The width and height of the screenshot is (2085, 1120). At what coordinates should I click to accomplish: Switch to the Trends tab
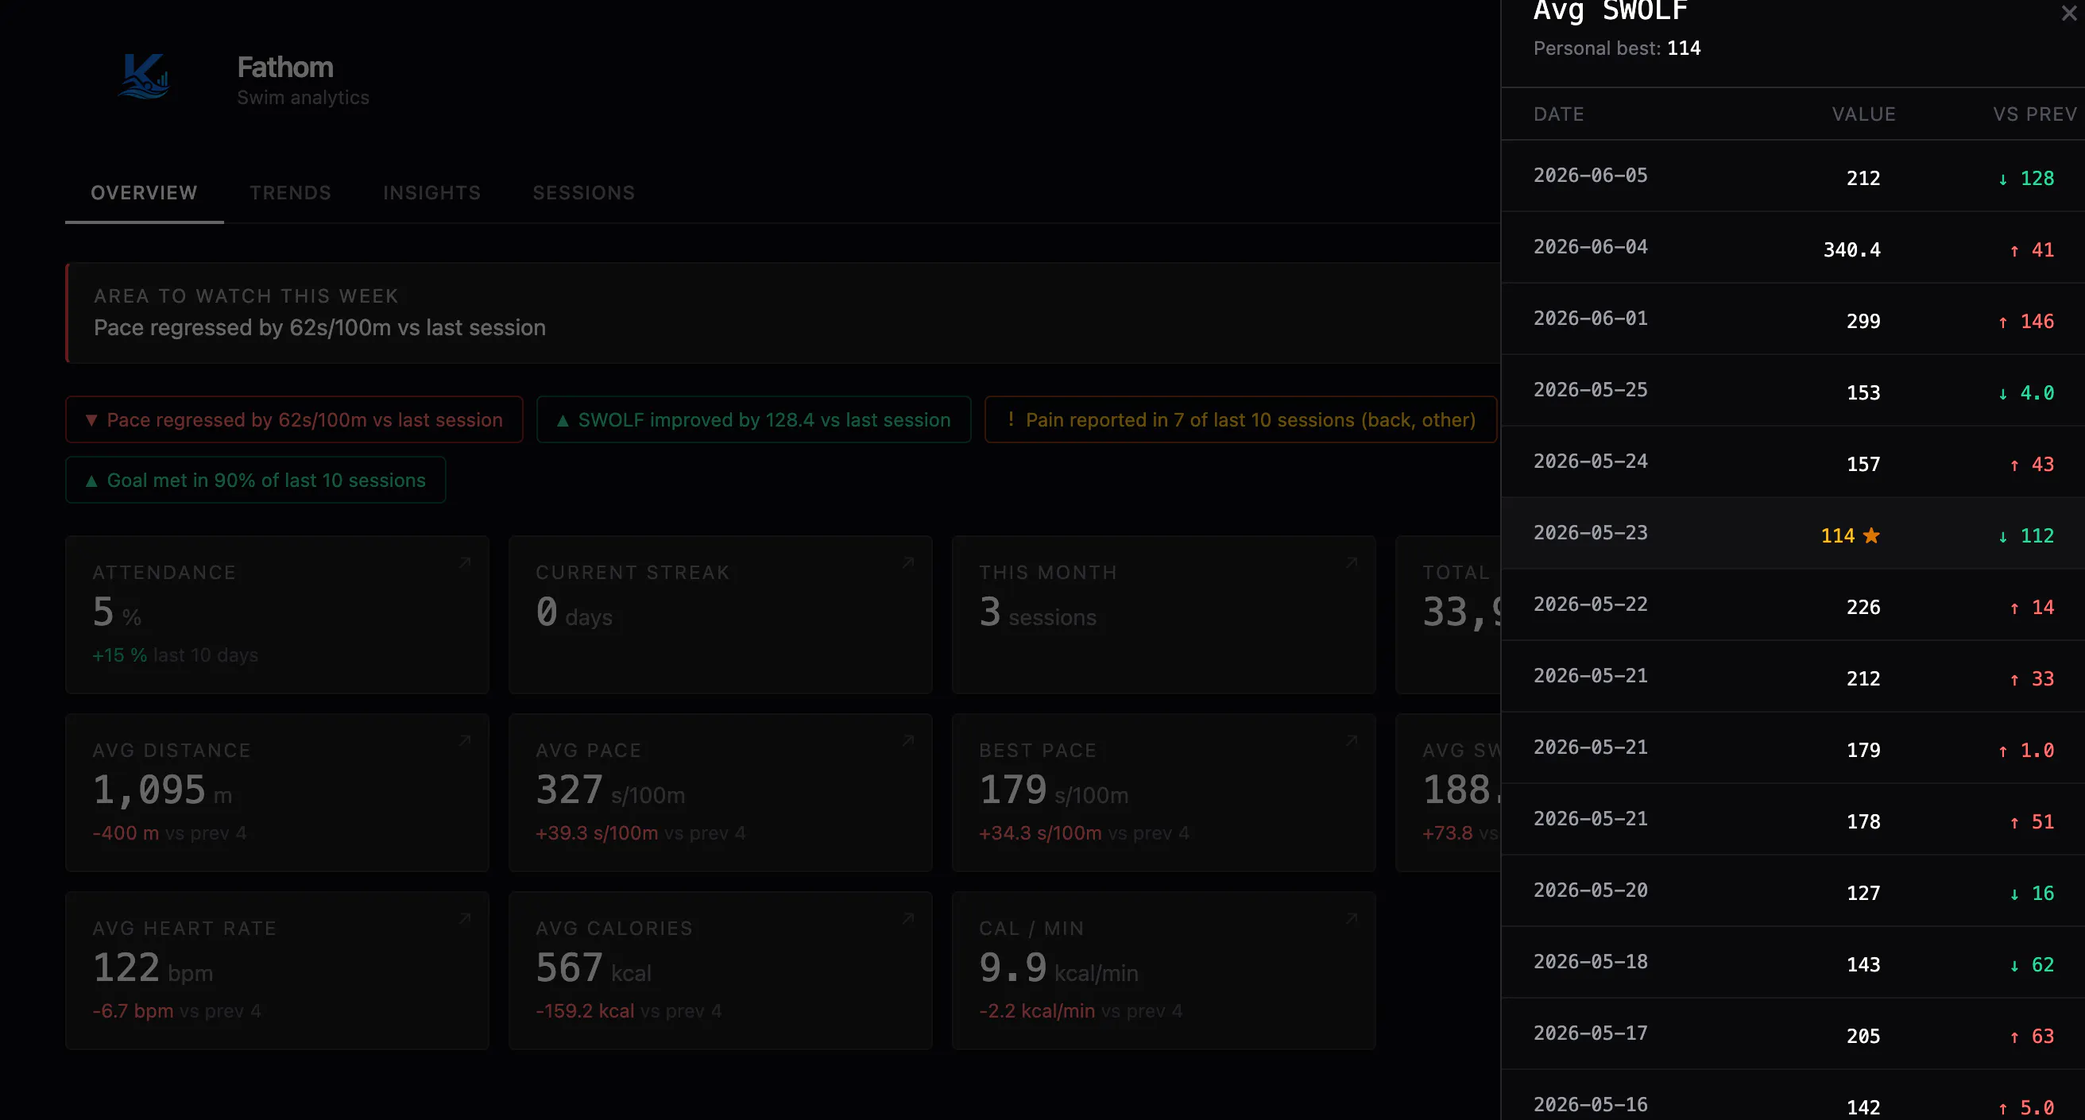point(290,192)
